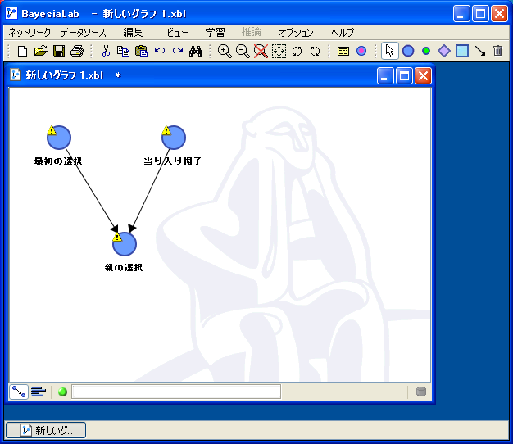
Task: Activate the selection arrow tool
Action: (x=389, y=51)
